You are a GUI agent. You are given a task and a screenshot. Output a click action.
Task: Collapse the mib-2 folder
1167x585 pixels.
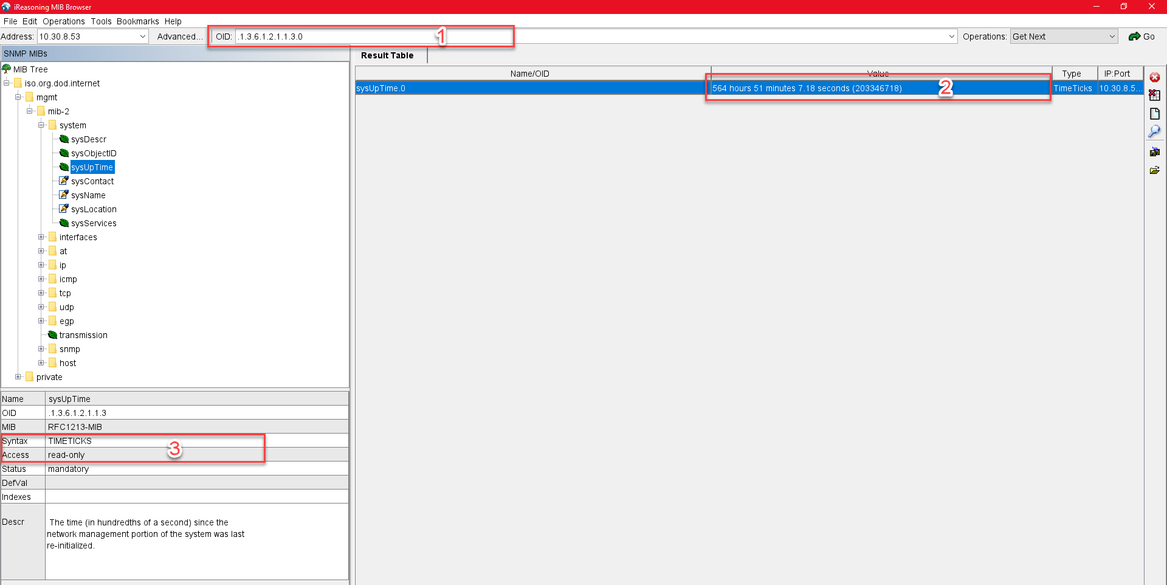click(x=30, y=111)
